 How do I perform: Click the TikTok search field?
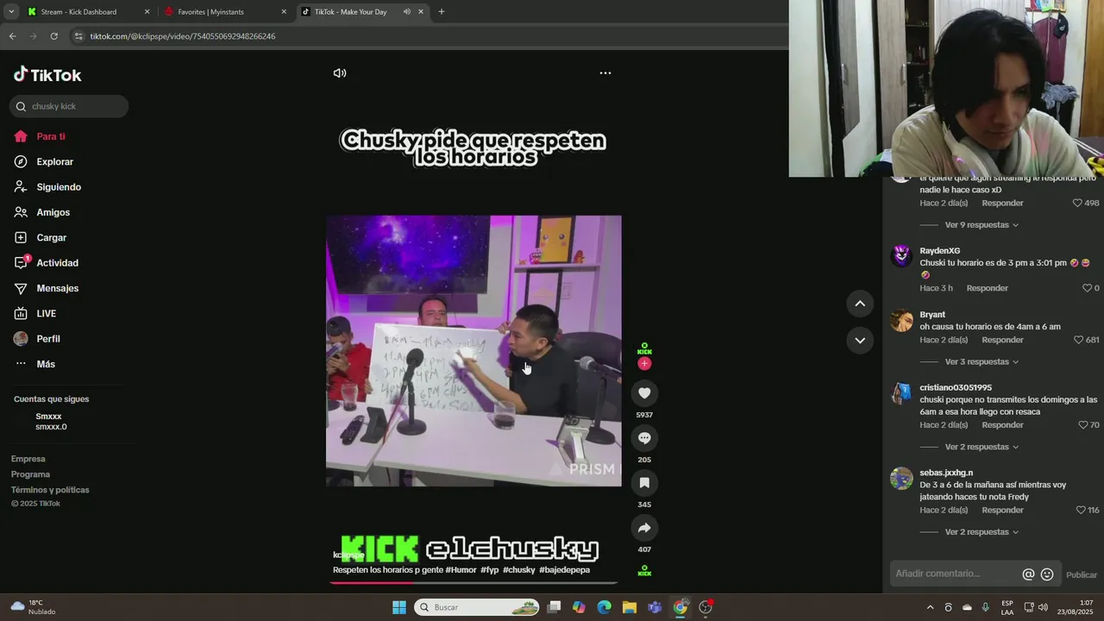click(x=69, y=106)
